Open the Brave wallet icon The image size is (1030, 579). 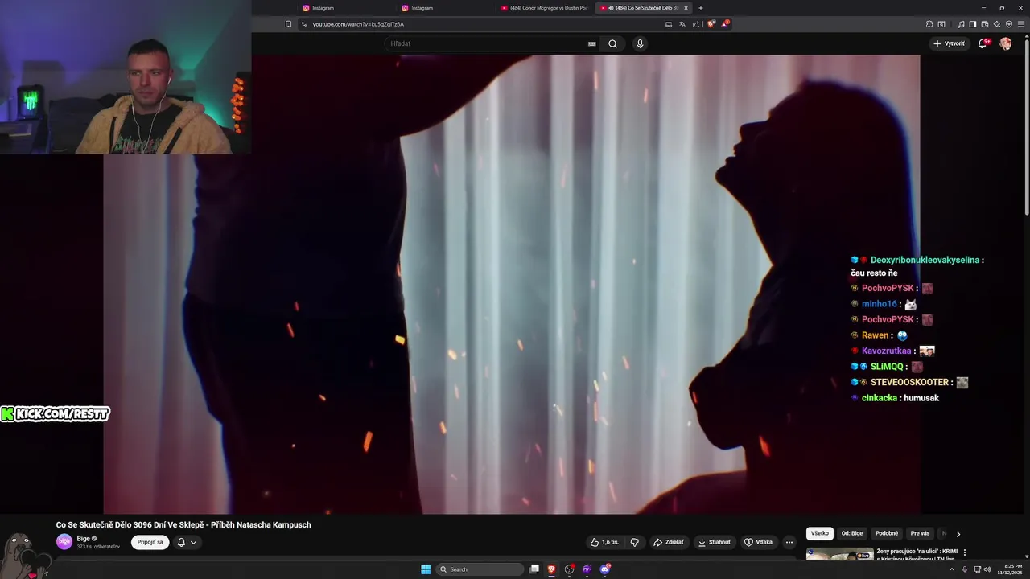tap(985, 24)
